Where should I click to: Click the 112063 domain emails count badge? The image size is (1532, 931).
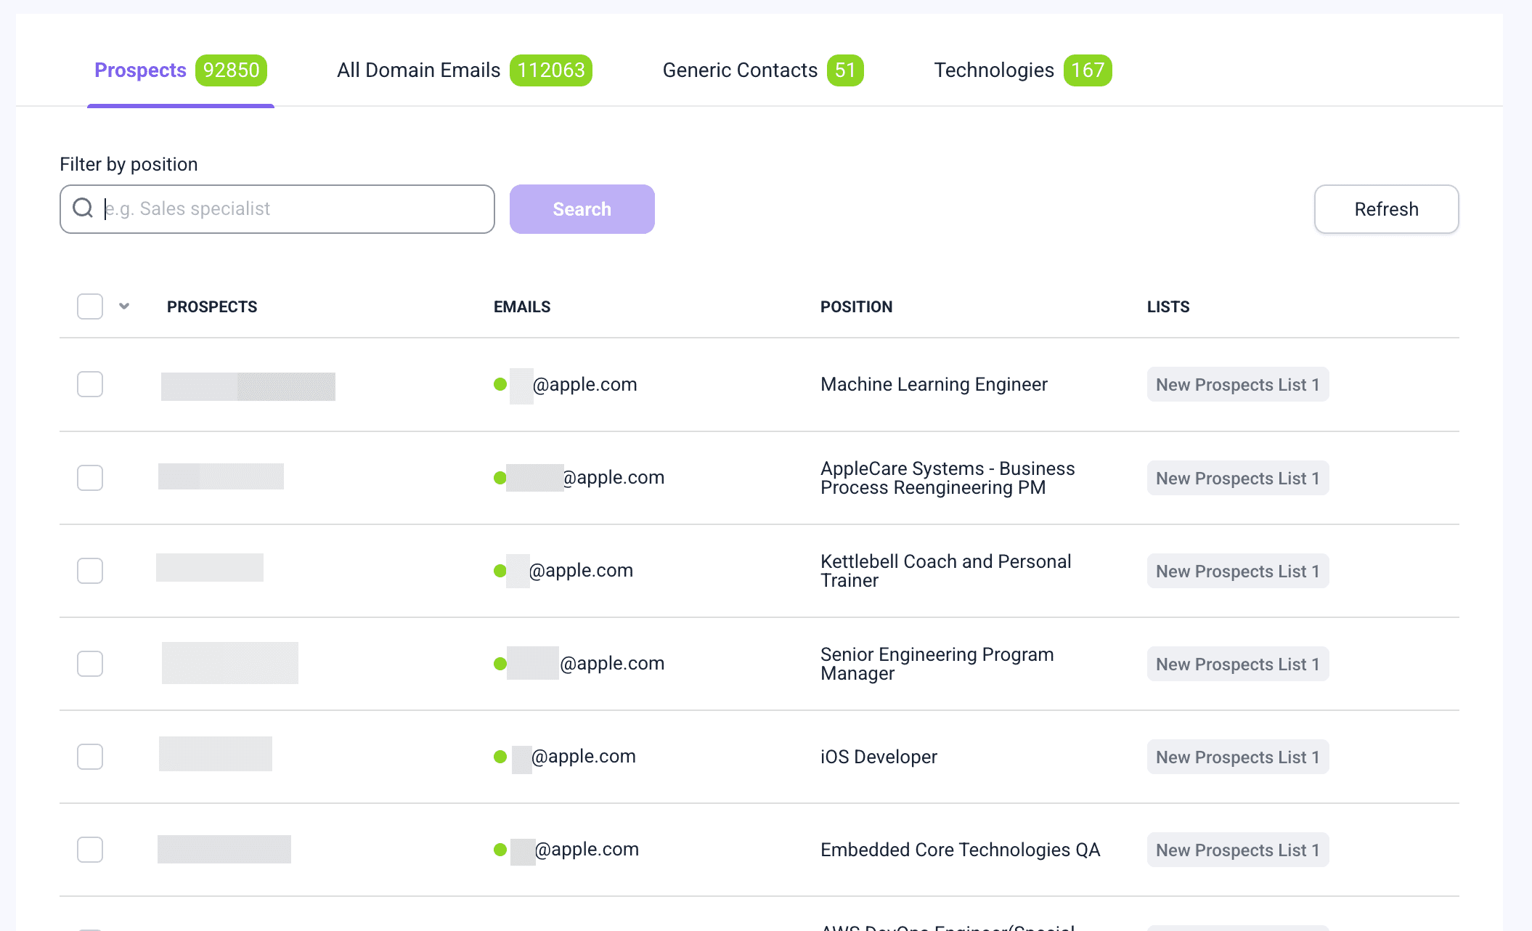pyautogui.click(x=551, y=70)
